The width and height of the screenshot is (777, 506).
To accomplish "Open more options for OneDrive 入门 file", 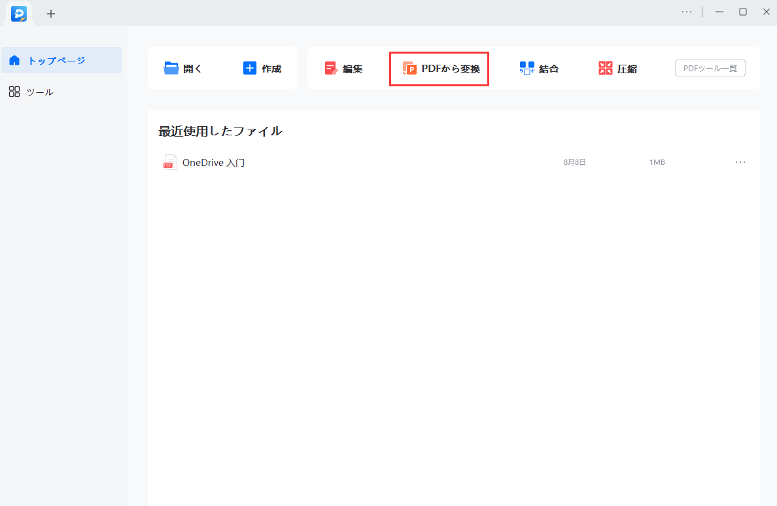I will 740,162.
